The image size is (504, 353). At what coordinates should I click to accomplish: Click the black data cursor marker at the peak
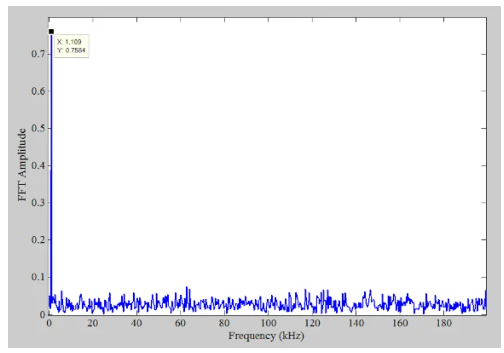51,31
